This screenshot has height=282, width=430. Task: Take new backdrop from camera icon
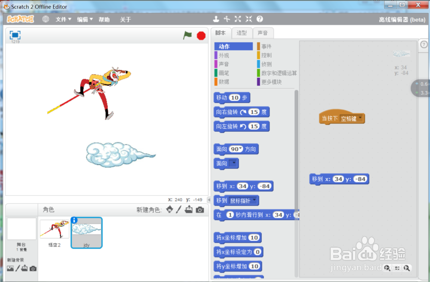33,268
